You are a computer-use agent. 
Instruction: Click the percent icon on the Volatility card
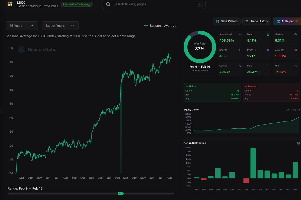point(295,50)
